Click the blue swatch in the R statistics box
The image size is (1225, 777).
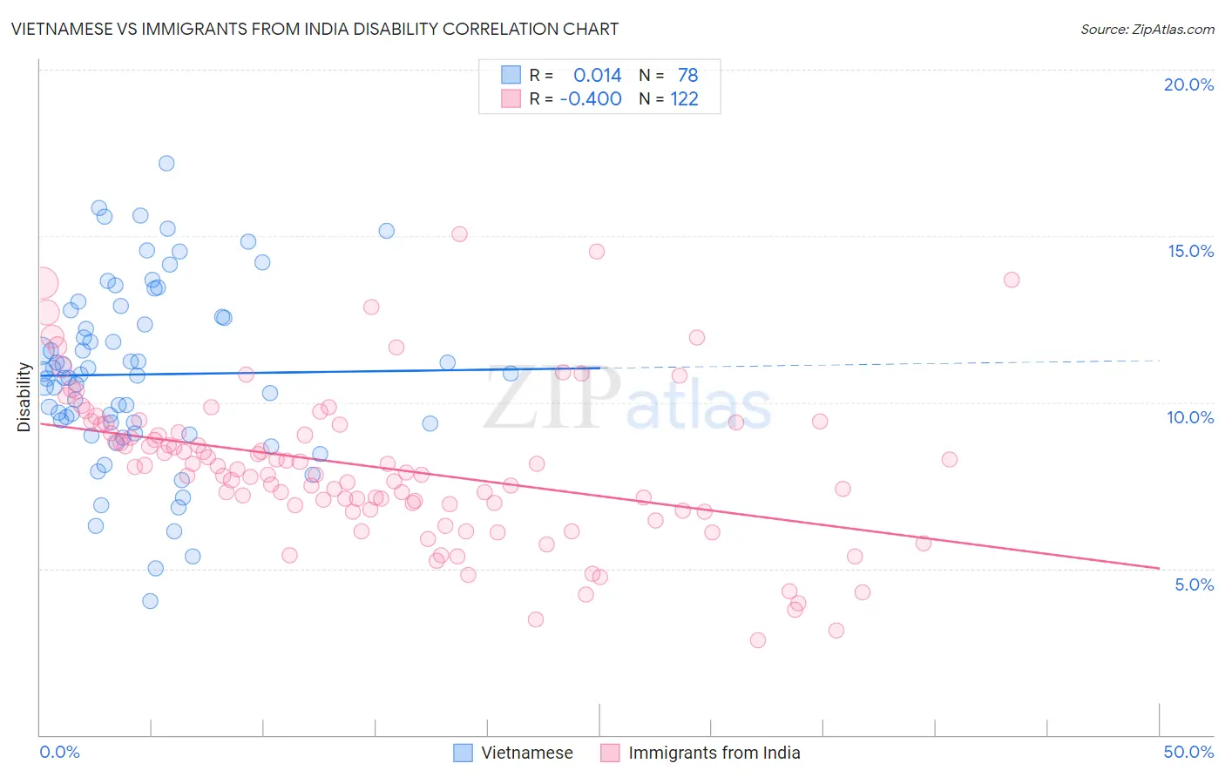point(511,75)
